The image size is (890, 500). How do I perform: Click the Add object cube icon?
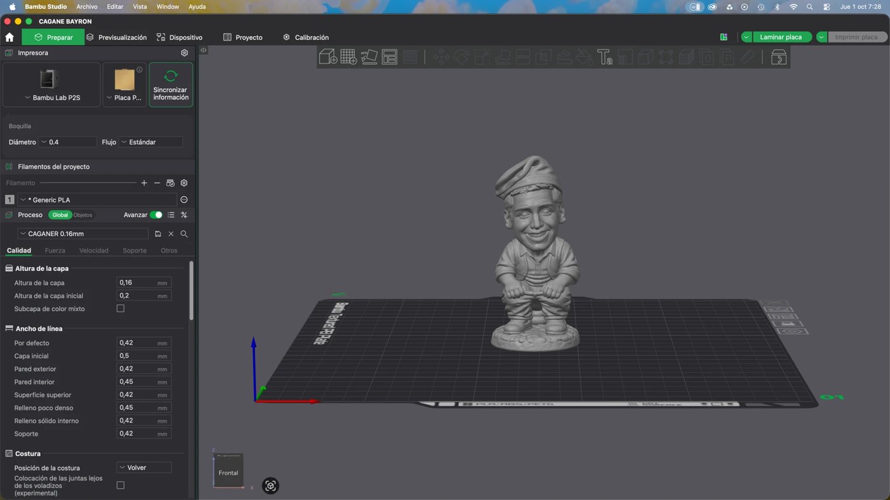click(x=328, y=57)
